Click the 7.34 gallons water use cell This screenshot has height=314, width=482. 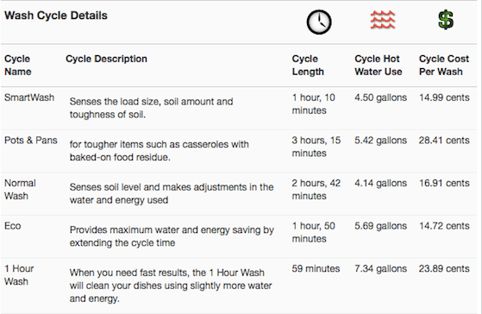coord(380,268)
